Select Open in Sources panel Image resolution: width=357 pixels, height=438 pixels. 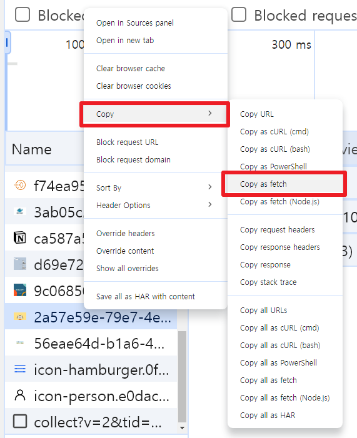[135, 22]
